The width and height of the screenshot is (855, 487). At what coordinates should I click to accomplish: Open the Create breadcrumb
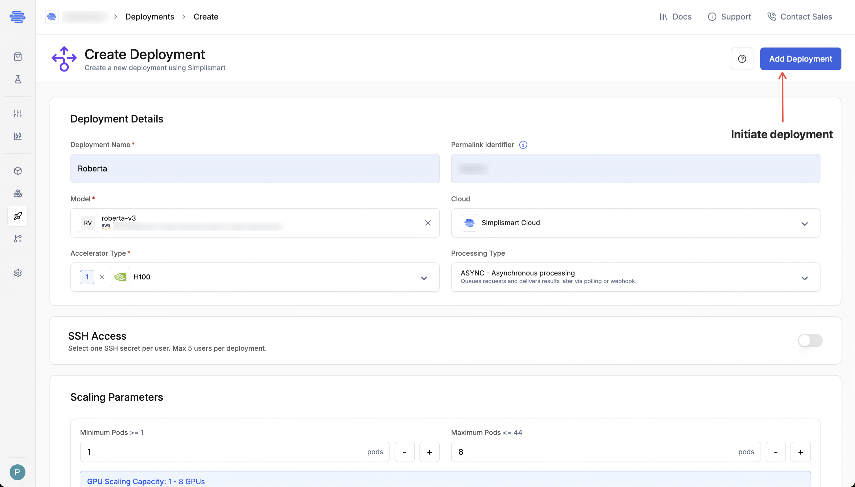206,17
